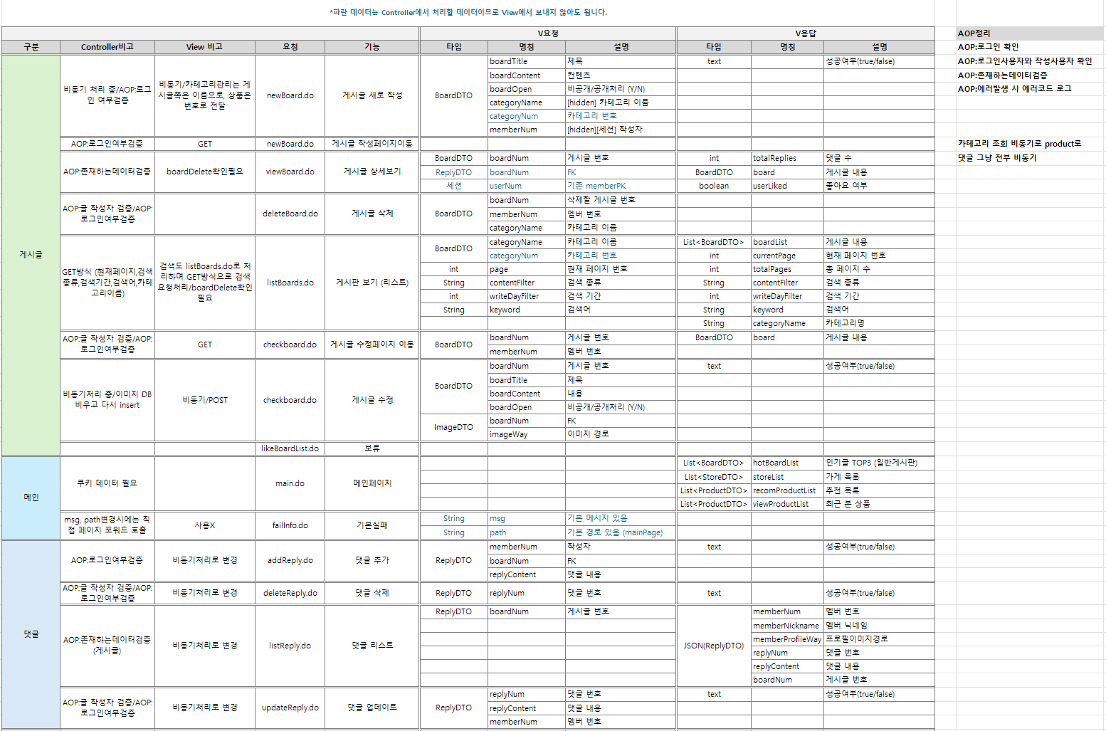
Task: Click the 'hotBoardList' cell
Action: click(788, 463)
